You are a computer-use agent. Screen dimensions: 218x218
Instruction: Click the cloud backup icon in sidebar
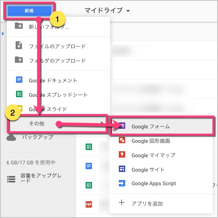point(11,138)
